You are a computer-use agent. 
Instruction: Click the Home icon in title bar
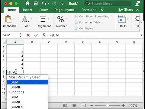pyautogui.click(x=27, y=4)
